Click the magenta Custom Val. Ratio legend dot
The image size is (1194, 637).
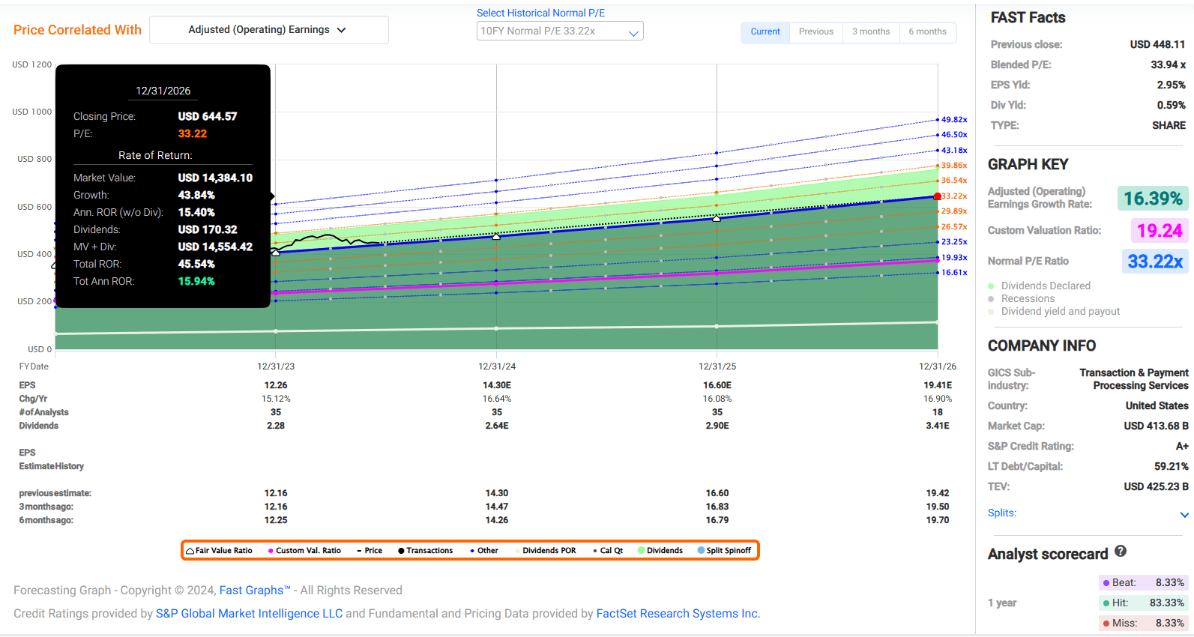271,551
